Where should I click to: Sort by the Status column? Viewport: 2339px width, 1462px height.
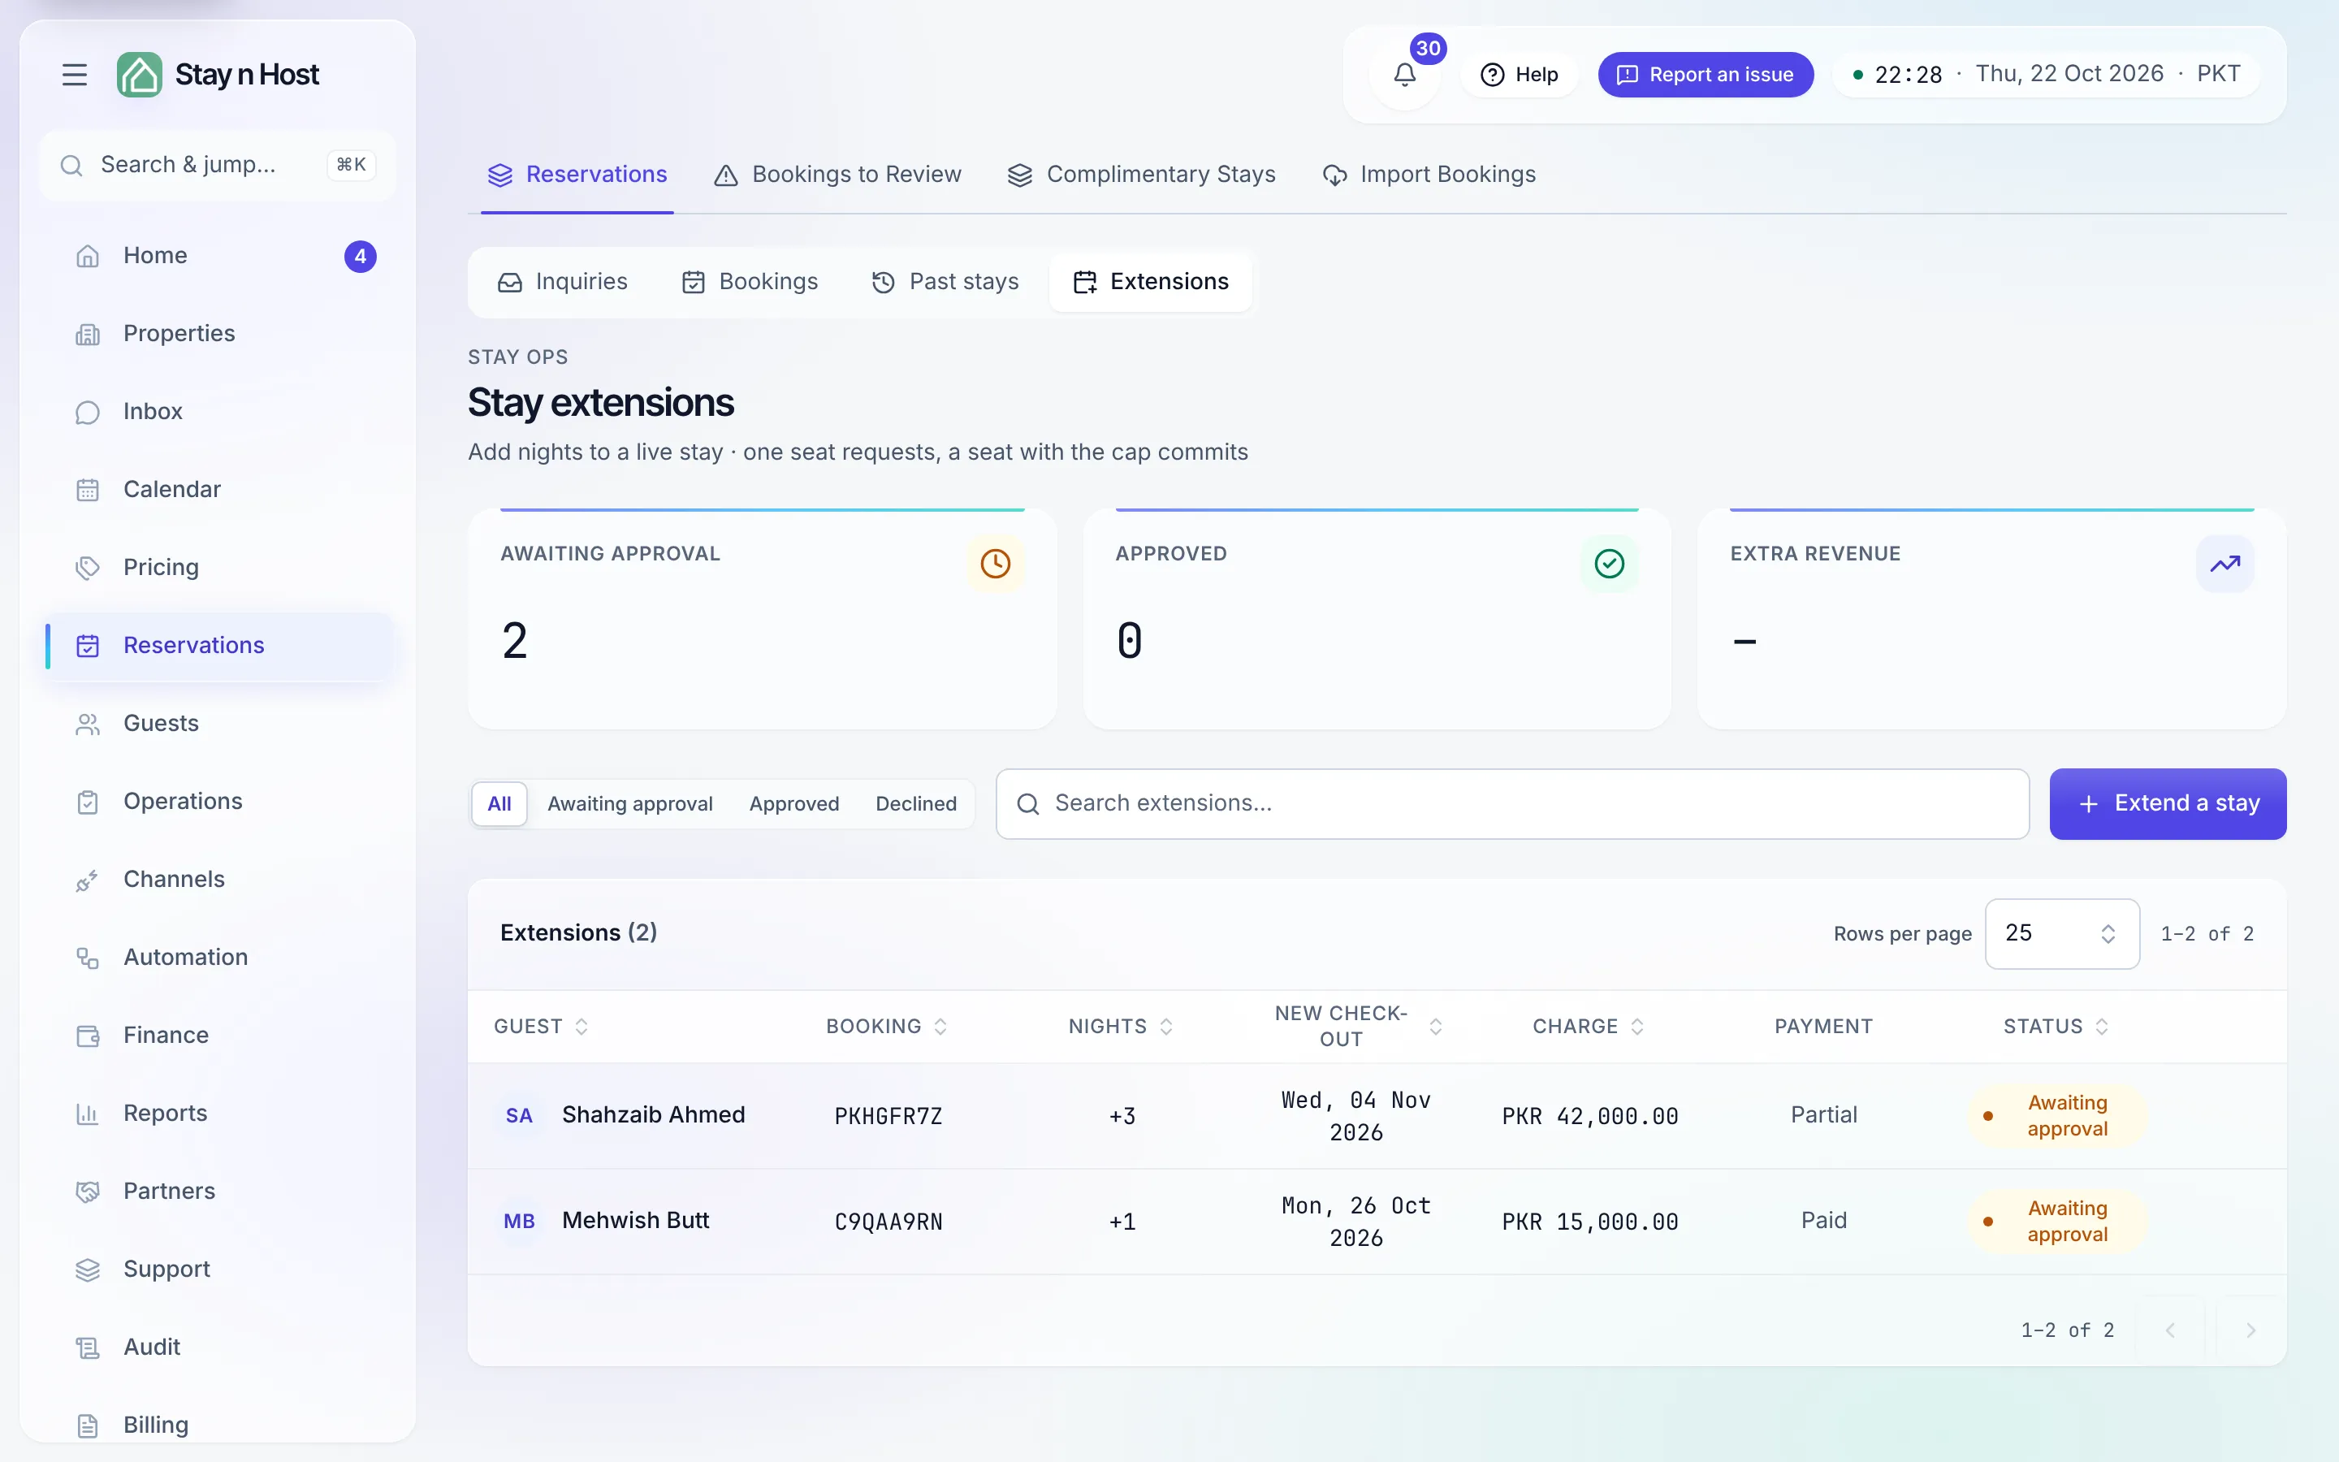pos(2056,1027)
